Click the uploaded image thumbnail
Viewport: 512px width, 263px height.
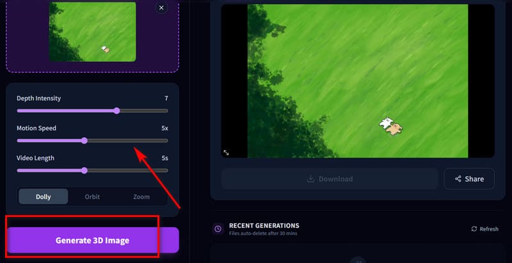point(92,31)
